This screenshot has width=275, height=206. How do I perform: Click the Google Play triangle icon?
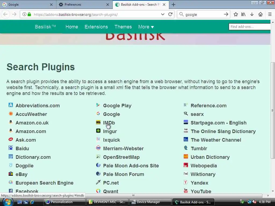[98, 105]
